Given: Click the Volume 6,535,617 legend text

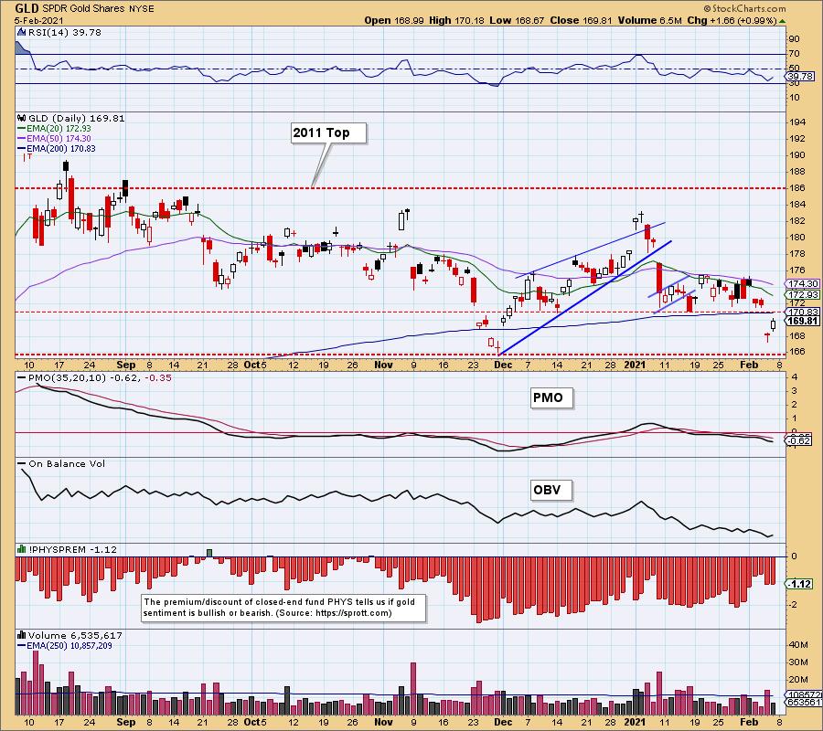Looking at the screenshot, I should pyautogui.click(x=75, y=635).
